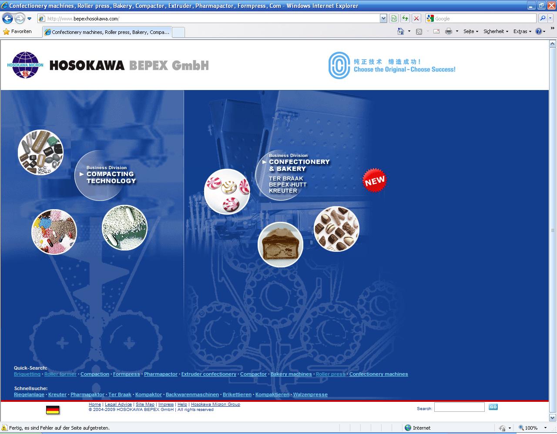Click the website Search input field
557x434 pixels.
459,407
